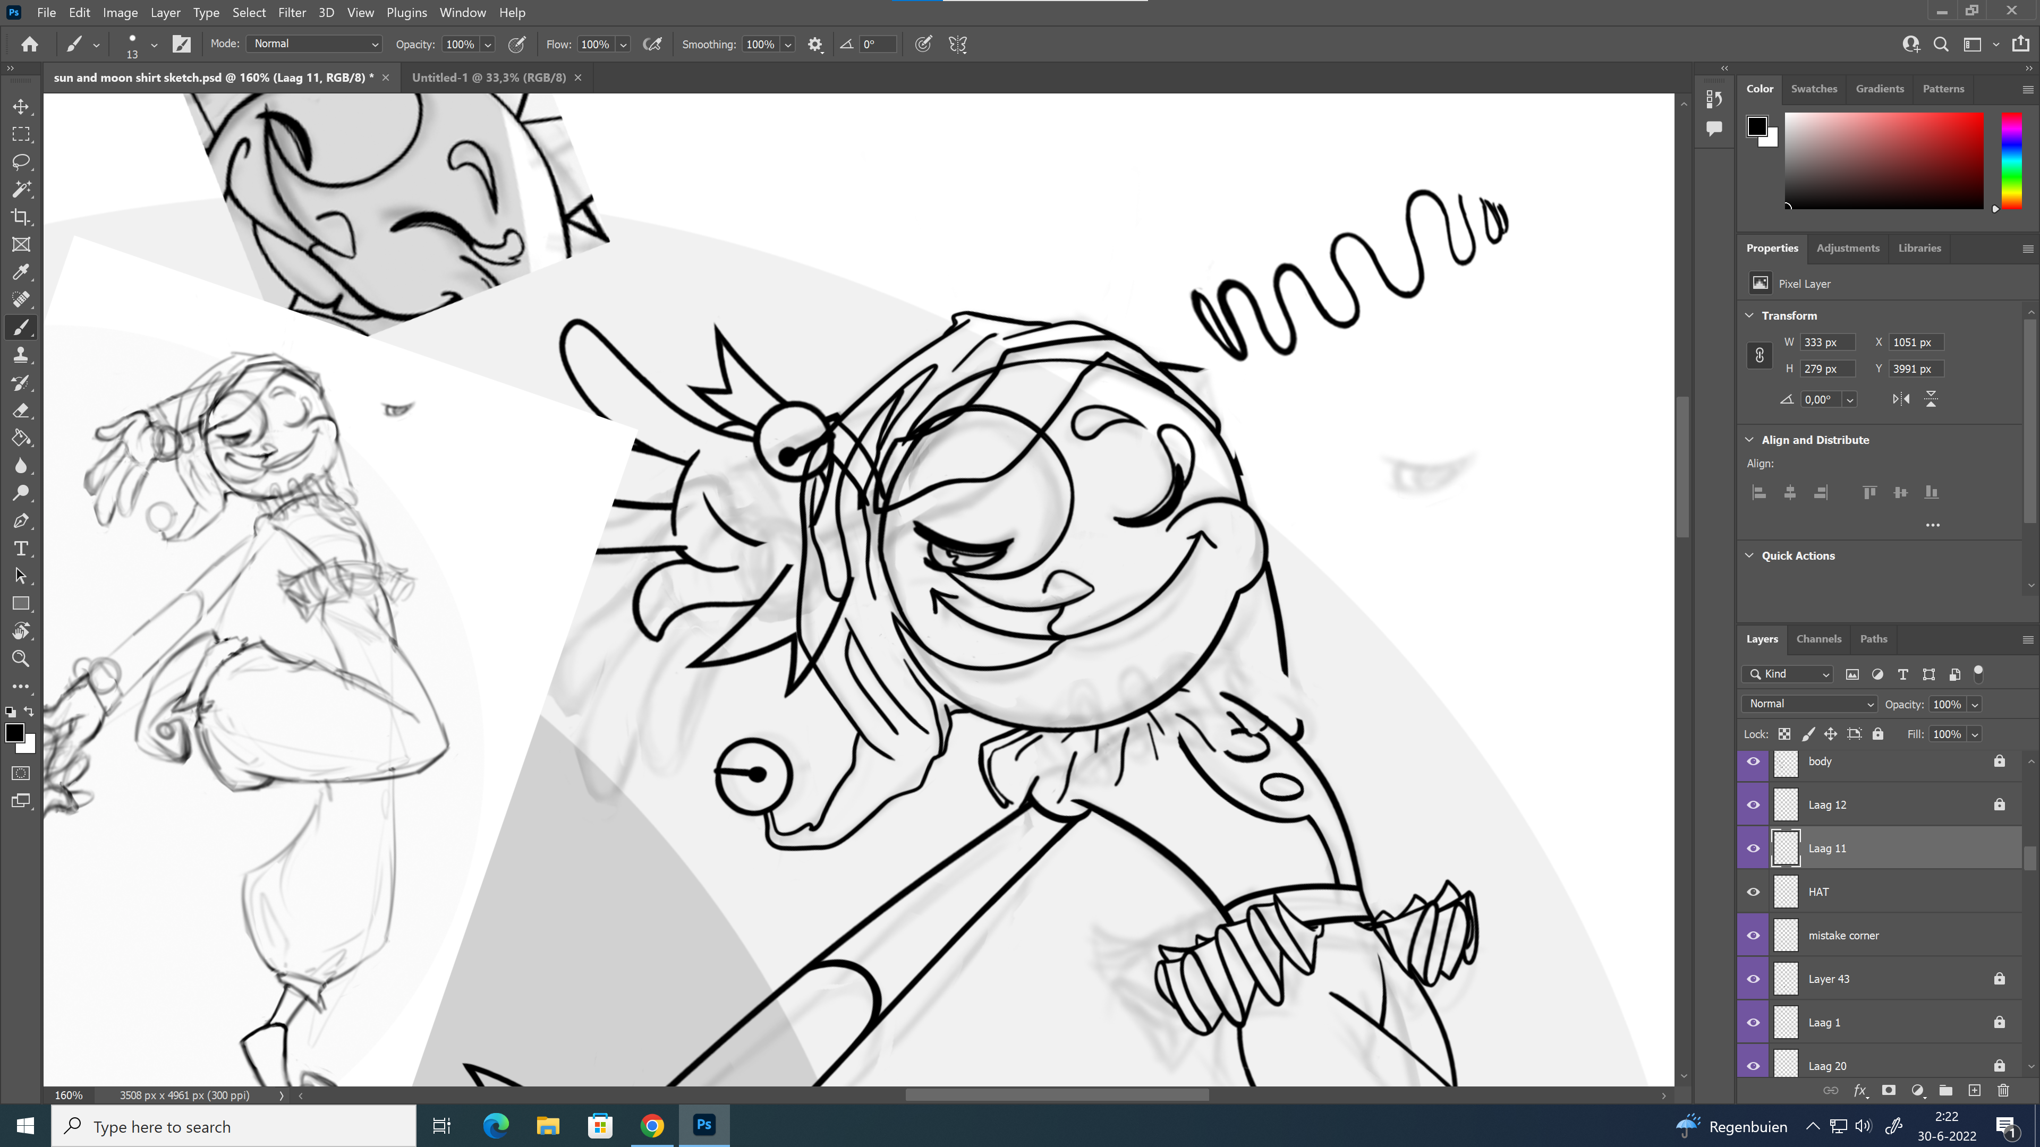2040x1147 pixels.
Task: Switch to Untitled-1 document tab
Action: [489, 78]
